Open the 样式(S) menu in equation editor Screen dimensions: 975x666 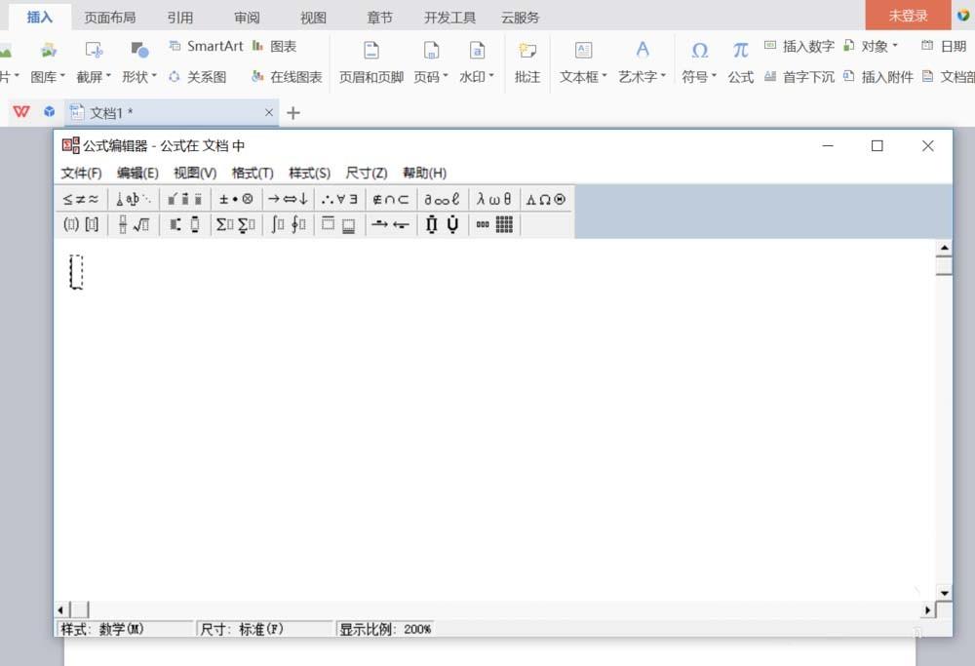(308, 173)
